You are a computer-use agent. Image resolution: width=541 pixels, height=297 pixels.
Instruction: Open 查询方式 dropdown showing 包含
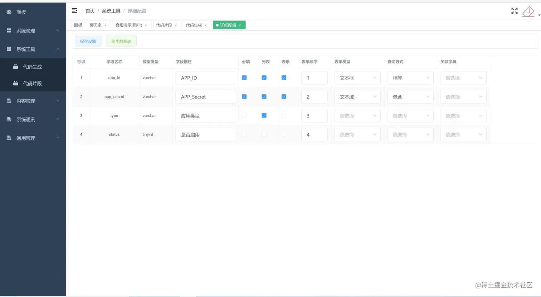coord(410,97)
